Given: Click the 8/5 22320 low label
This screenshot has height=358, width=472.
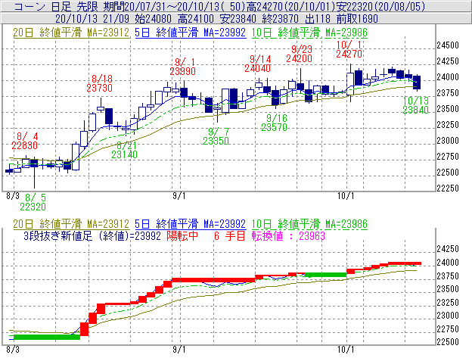Looking at the screenshot, I should tap(33, 202).
